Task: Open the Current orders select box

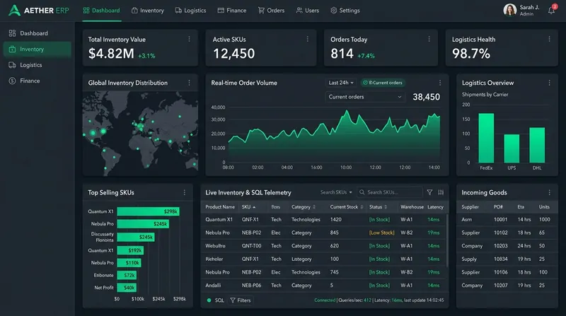Action: (364, 97)
